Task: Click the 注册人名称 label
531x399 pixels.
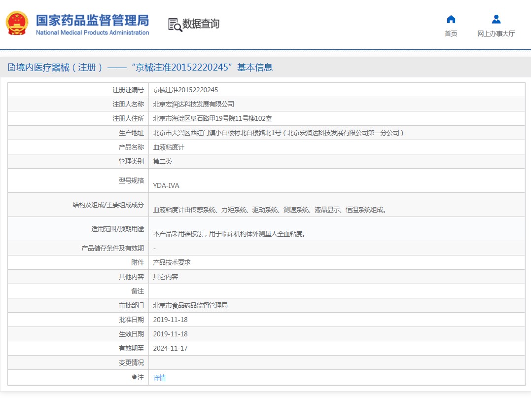Action: click(128, 104)
